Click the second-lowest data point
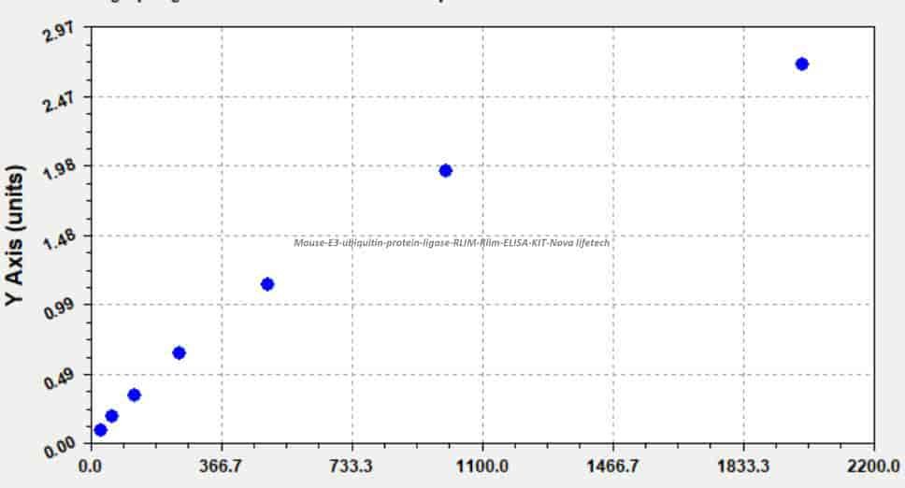The height and width of the screenshot is (488, 905). (x=112, y=415)
